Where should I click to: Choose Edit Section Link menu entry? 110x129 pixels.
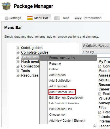(x=61, y=109)
